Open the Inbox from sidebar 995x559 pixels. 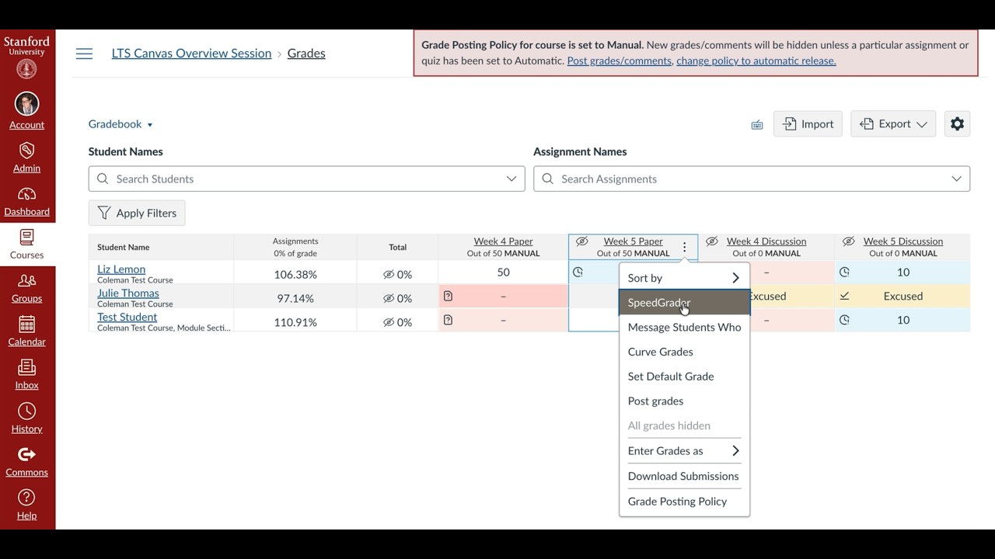26,375
